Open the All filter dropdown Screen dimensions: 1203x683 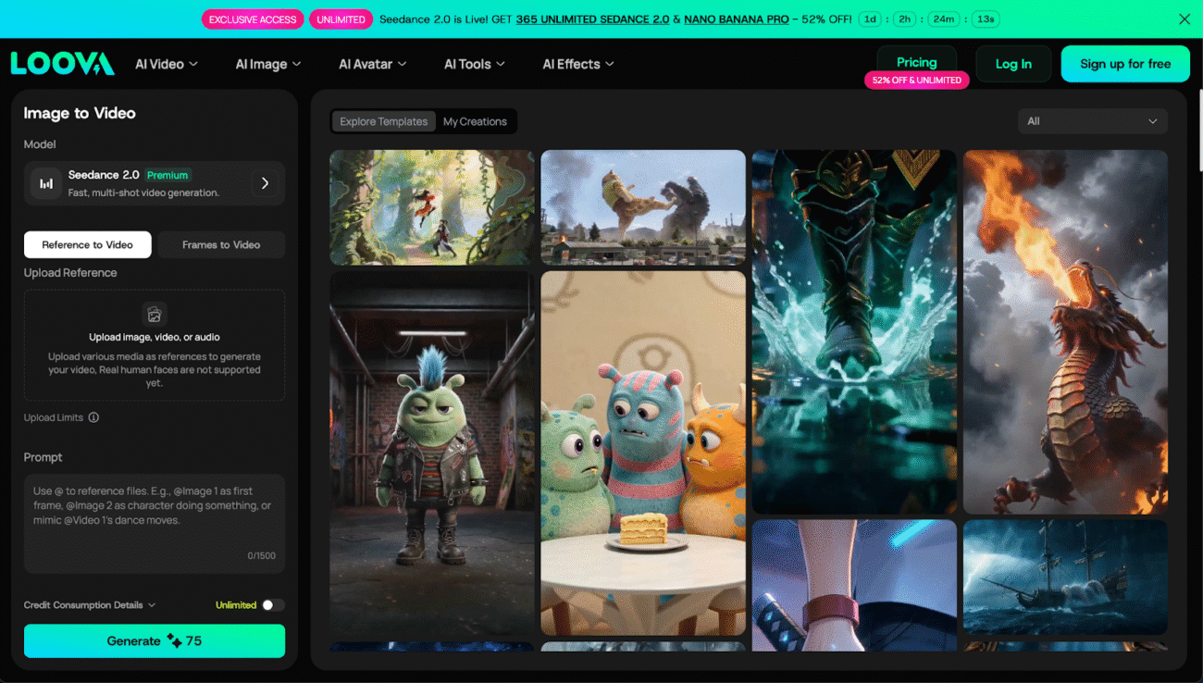pyautogui.click(x=1092, y=121)
